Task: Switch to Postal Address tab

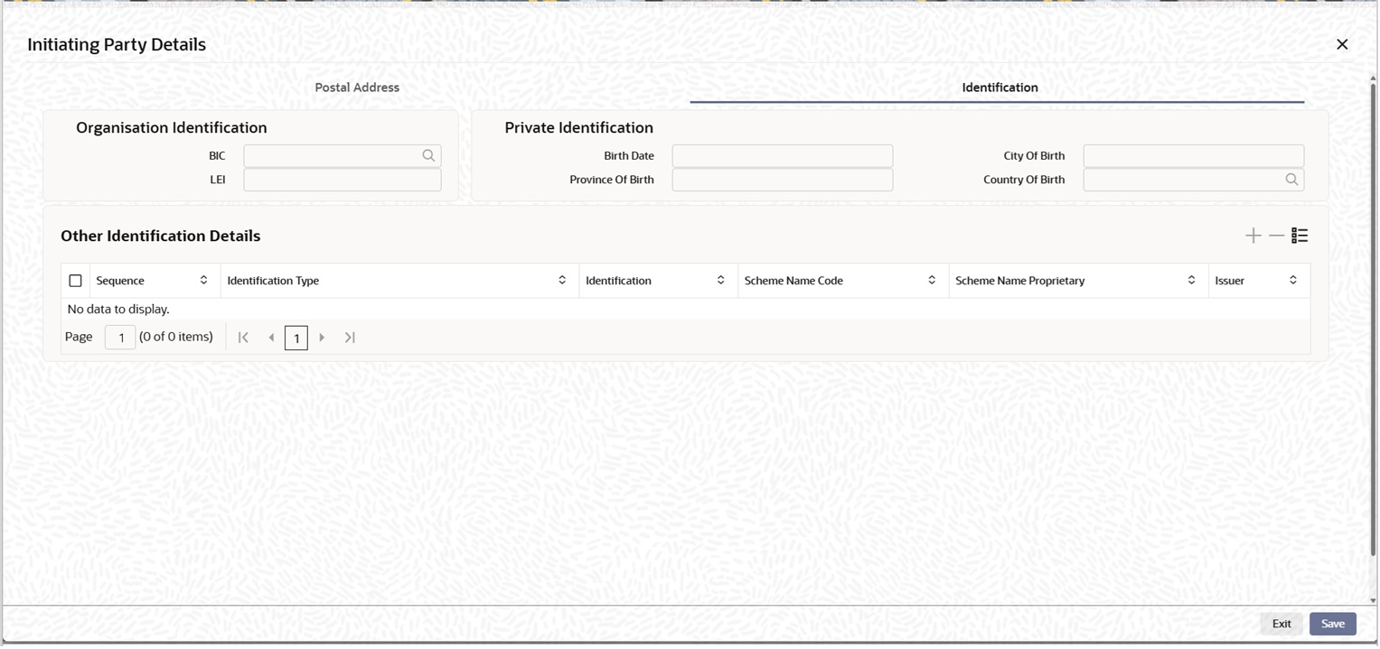Action: (357, 88)
